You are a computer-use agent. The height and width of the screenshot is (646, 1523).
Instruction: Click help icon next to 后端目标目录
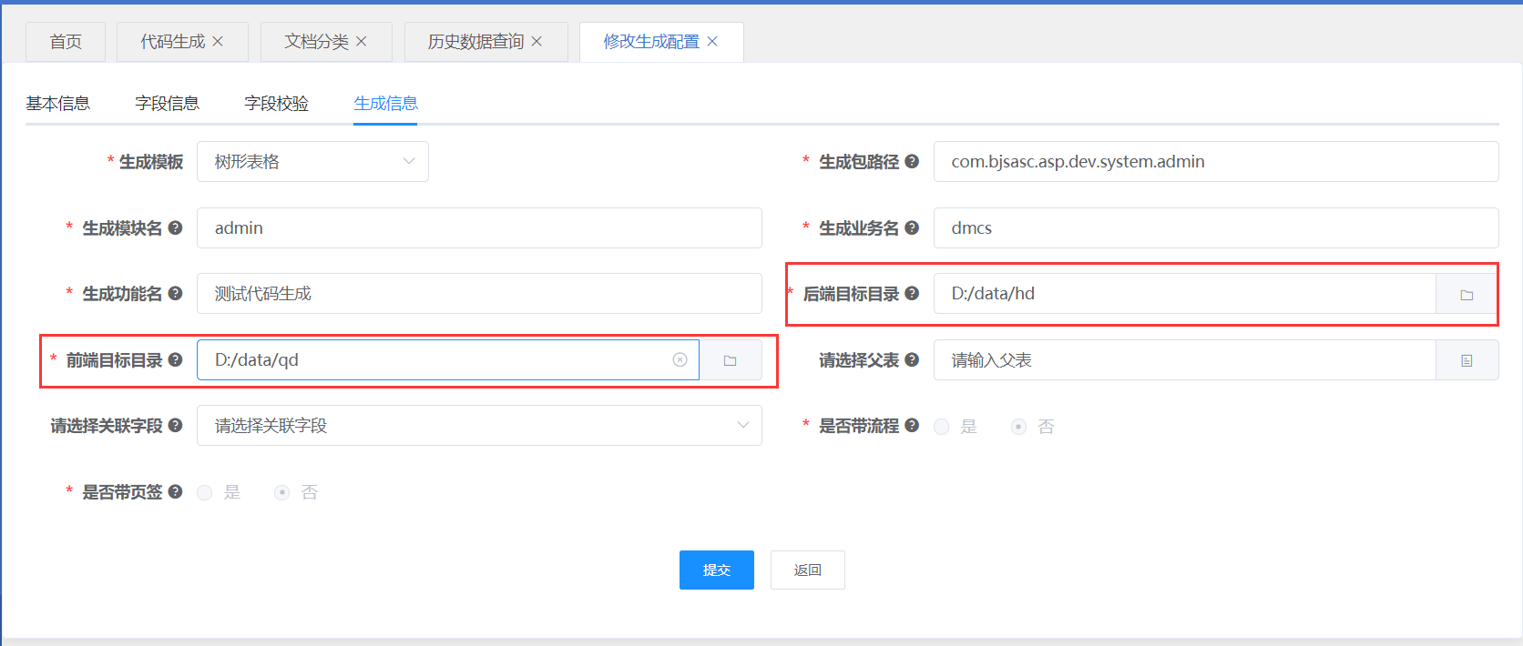click(912, 294)
